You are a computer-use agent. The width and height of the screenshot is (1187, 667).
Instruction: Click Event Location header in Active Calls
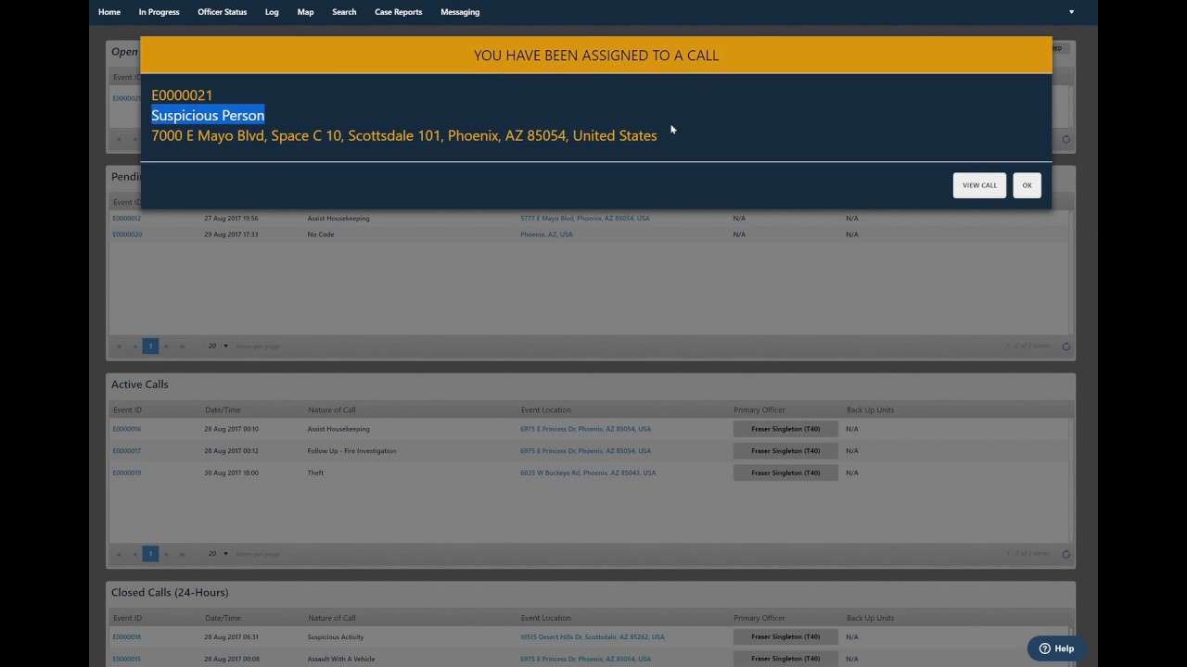click(x=545, y=410)
